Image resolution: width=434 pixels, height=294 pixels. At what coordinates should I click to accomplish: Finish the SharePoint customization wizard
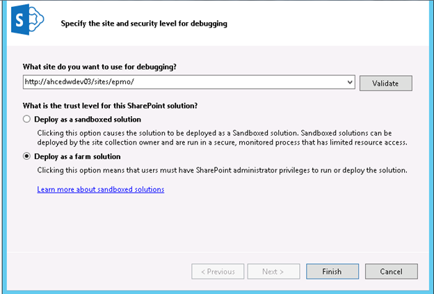[x=332, y=271]
